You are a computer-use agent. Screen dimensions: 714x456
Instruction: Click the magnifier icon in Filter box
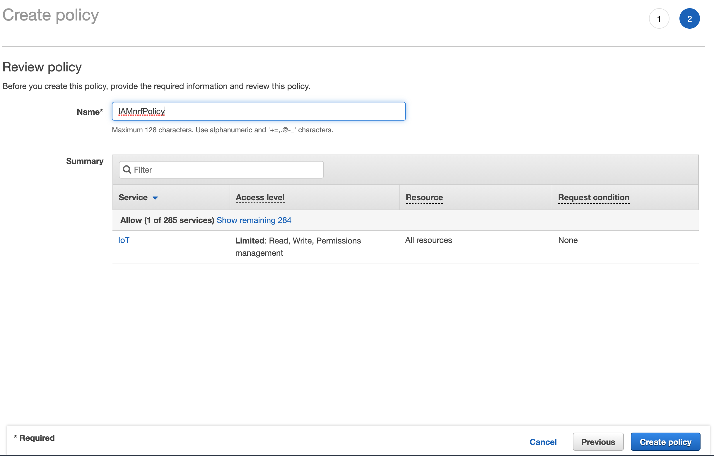(x=127, y=169)
